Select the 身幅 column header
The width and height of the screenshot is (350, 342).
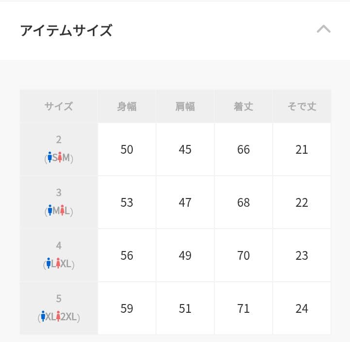[127, 106]
